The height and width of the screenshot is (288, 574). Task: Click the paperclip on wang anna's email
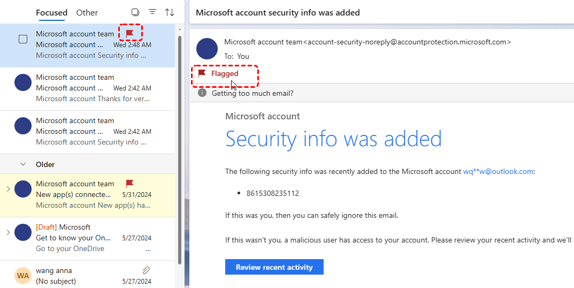146,270
